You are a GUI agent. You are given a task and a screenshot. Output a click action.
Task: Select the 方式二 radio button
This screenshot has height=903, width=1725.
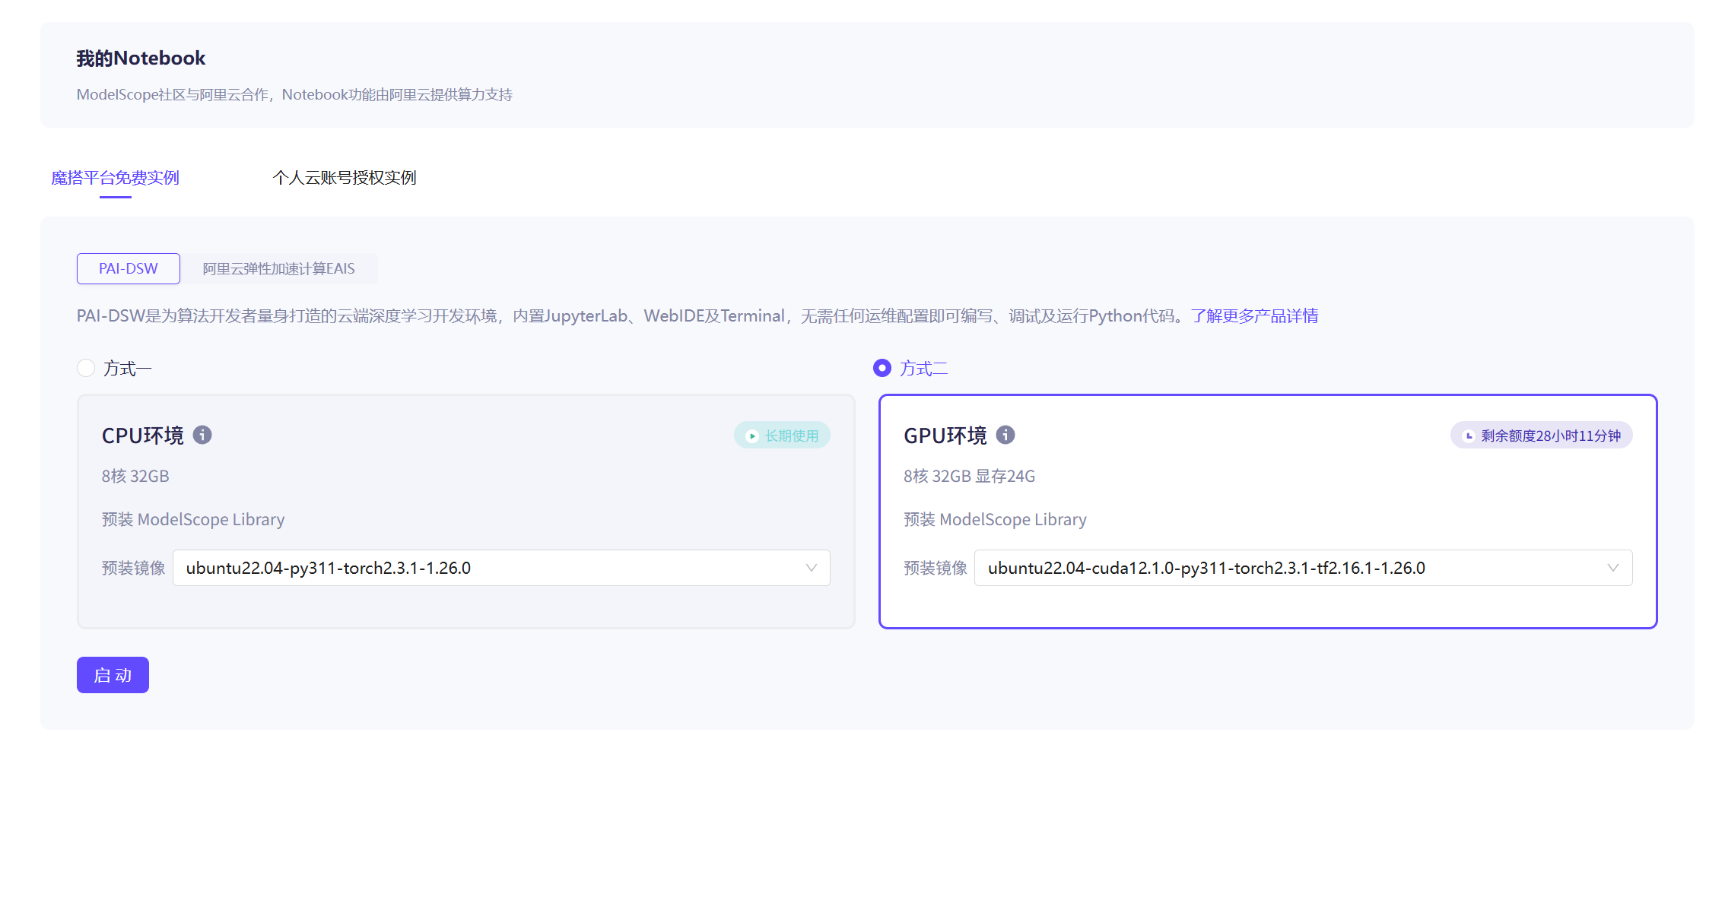[882, 368]
